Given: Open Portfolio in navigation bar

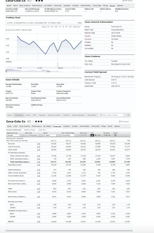Looking at the screenshot, I should (x=66, y=115).
